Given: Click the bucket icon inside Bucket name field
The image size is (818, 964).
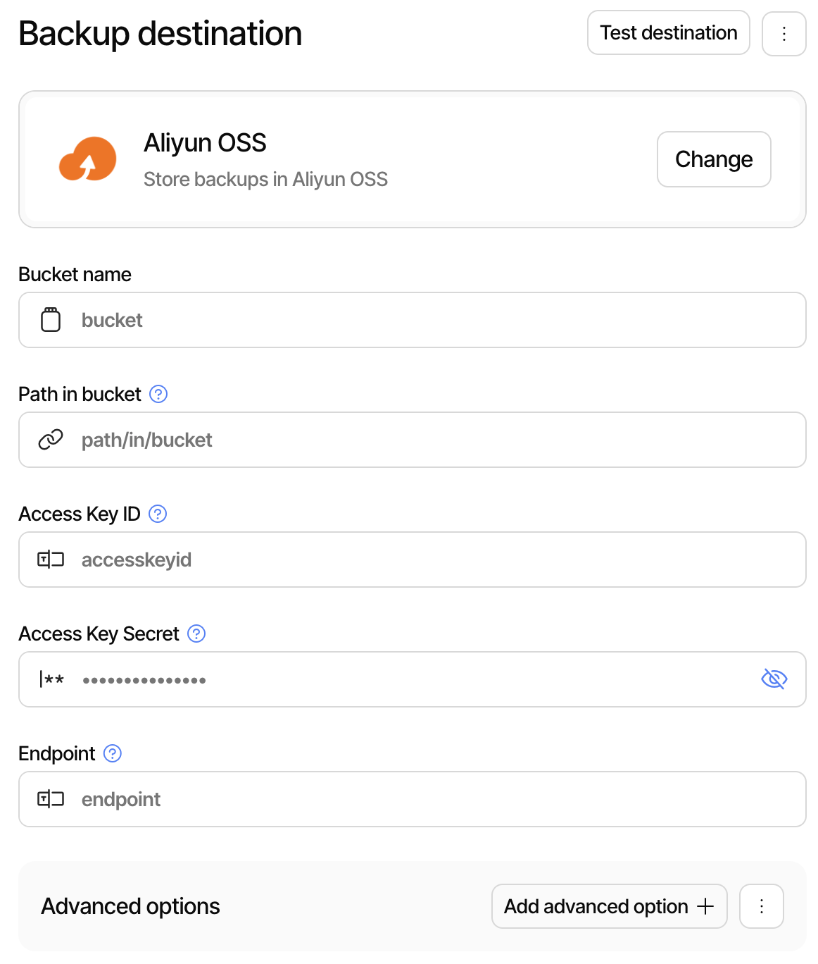Looking at the screenshot, I should (50, 319).
